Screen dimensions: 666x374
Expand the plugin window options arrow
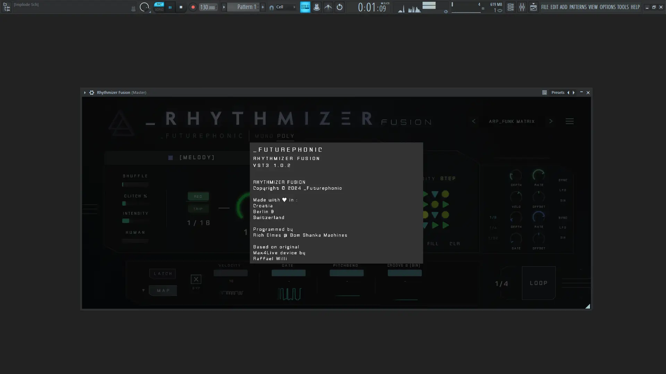(85, 92)
